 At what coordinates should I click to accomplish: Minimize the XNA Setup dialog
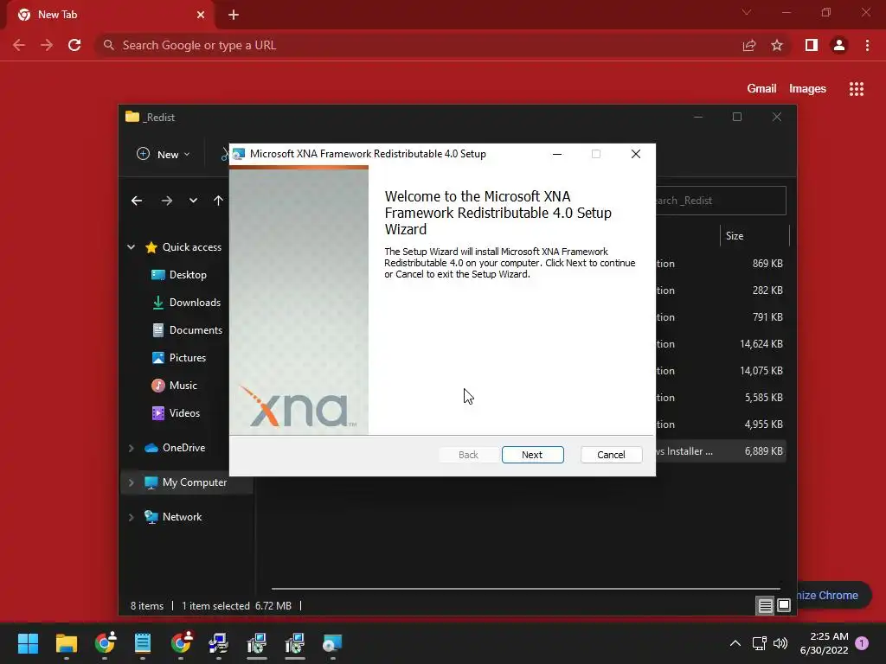pos(557,154)
